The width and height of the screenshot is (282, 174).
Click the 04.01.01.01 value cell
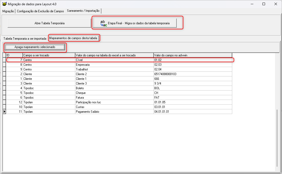pyautogui.click(x=193, y=112)
